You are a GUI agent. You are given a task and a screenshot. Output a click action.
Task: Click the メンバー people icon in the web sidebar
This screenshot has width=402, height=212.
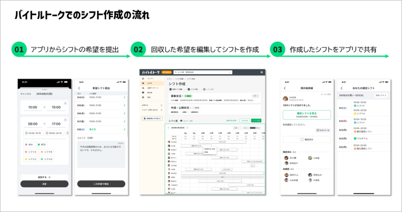coord(143,79)
